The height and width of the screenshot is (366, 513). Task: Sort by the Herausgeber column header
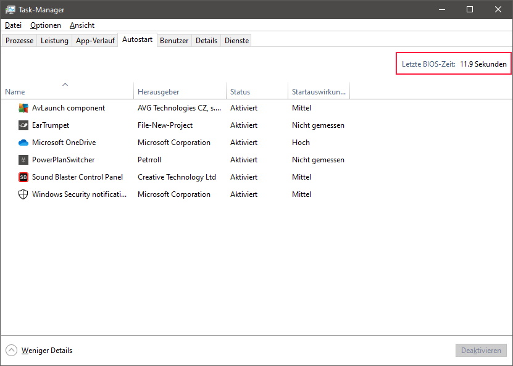180,91
